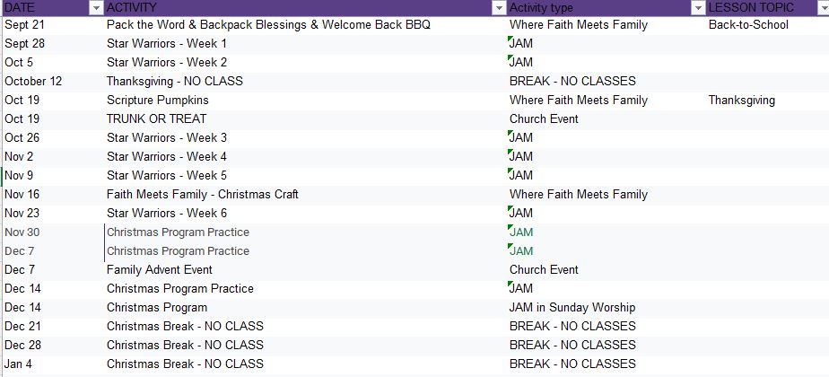Click the Scripture Pumpkins activity cell
The width and height of the screenshot is (829, 377).
pyautogui.click(x=157, y=101)
